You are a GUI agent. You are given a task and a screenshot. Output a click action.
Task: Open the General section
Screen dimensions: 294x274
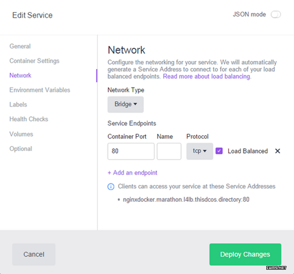pos(20,46)
